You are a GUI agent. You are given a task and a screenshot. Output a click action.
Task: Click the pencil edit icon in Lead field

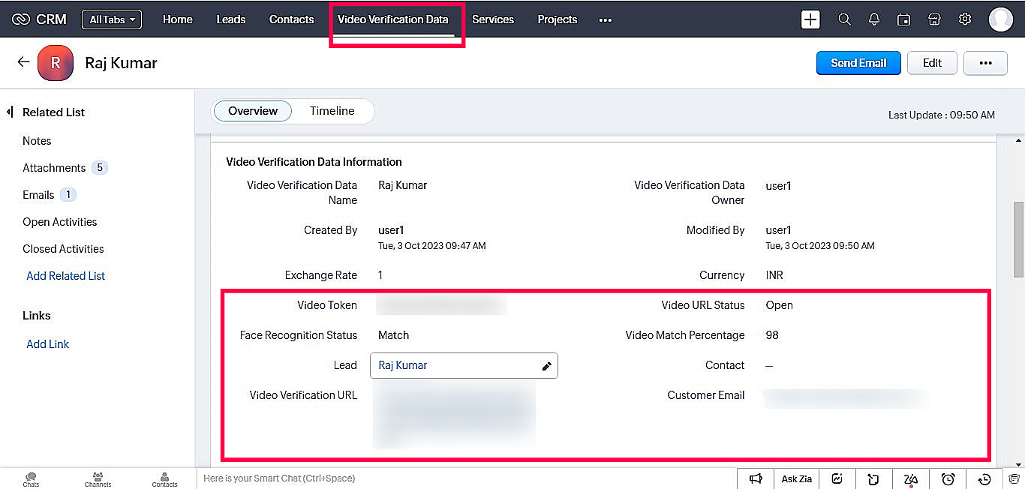click(x=547, y=366)
